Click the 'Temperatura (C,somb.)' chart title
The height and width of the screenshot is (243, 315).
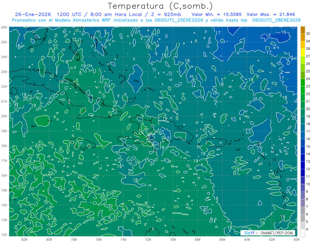point(160,6)
